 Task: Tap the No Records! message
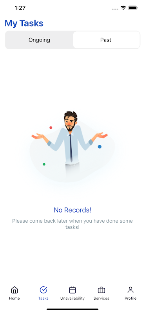[72, 210]
